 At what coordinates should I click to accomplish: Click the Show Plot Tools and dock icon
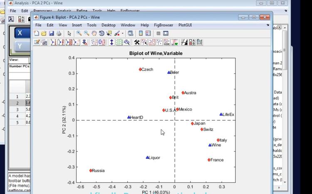[166, 33]
